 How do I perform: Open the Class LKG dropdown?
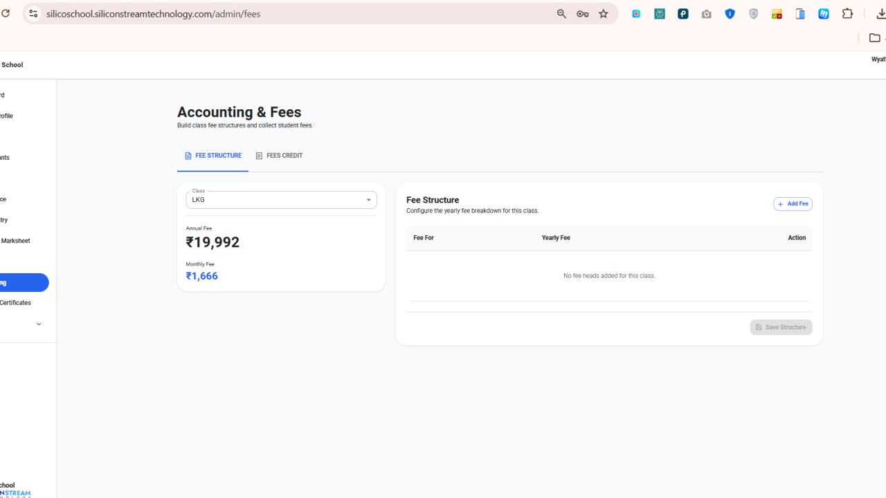[x=281, y=200]
